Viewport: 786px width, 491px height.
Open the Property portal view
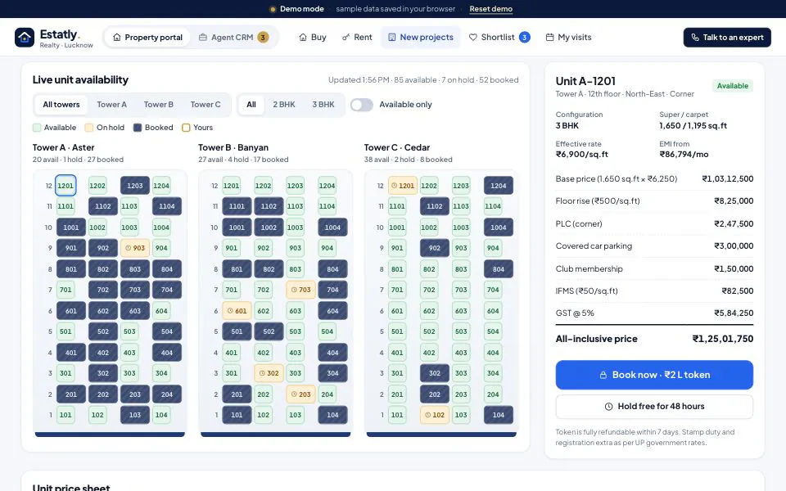point(147,37)
